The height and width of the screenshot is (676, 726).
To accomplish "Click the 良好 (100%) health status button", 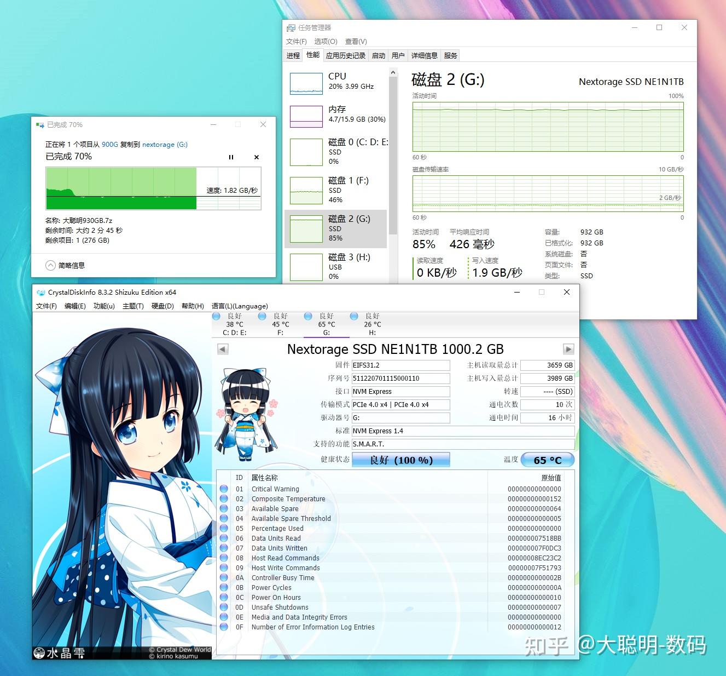I will [x=400, y=460].
